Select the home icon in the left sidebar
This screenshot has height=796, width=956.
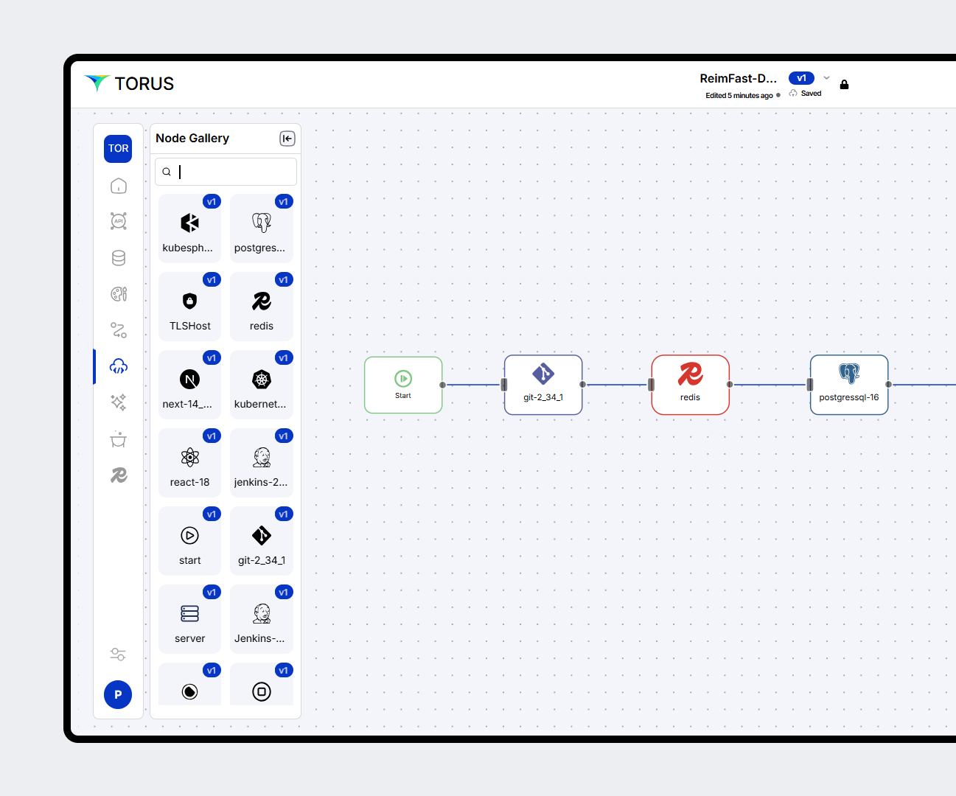coord(118,186)
